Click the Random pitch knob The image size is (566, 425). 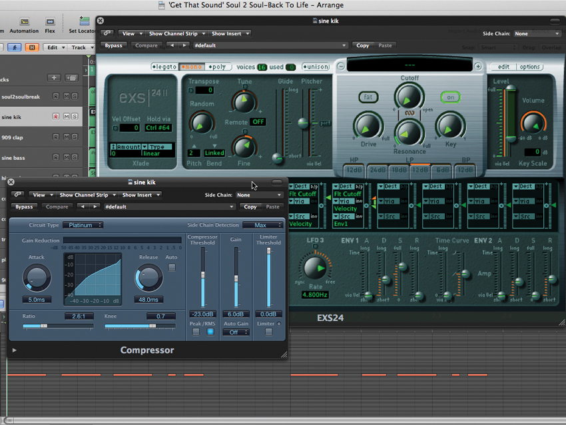pos(202,123)
